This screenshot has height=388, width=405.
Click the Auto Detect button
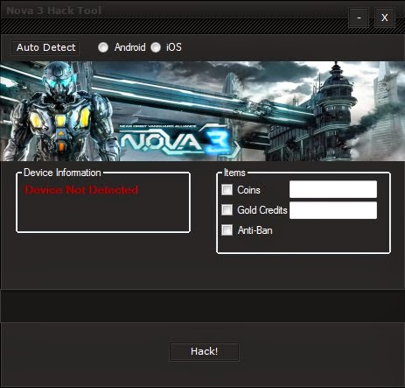coord(45,47)
